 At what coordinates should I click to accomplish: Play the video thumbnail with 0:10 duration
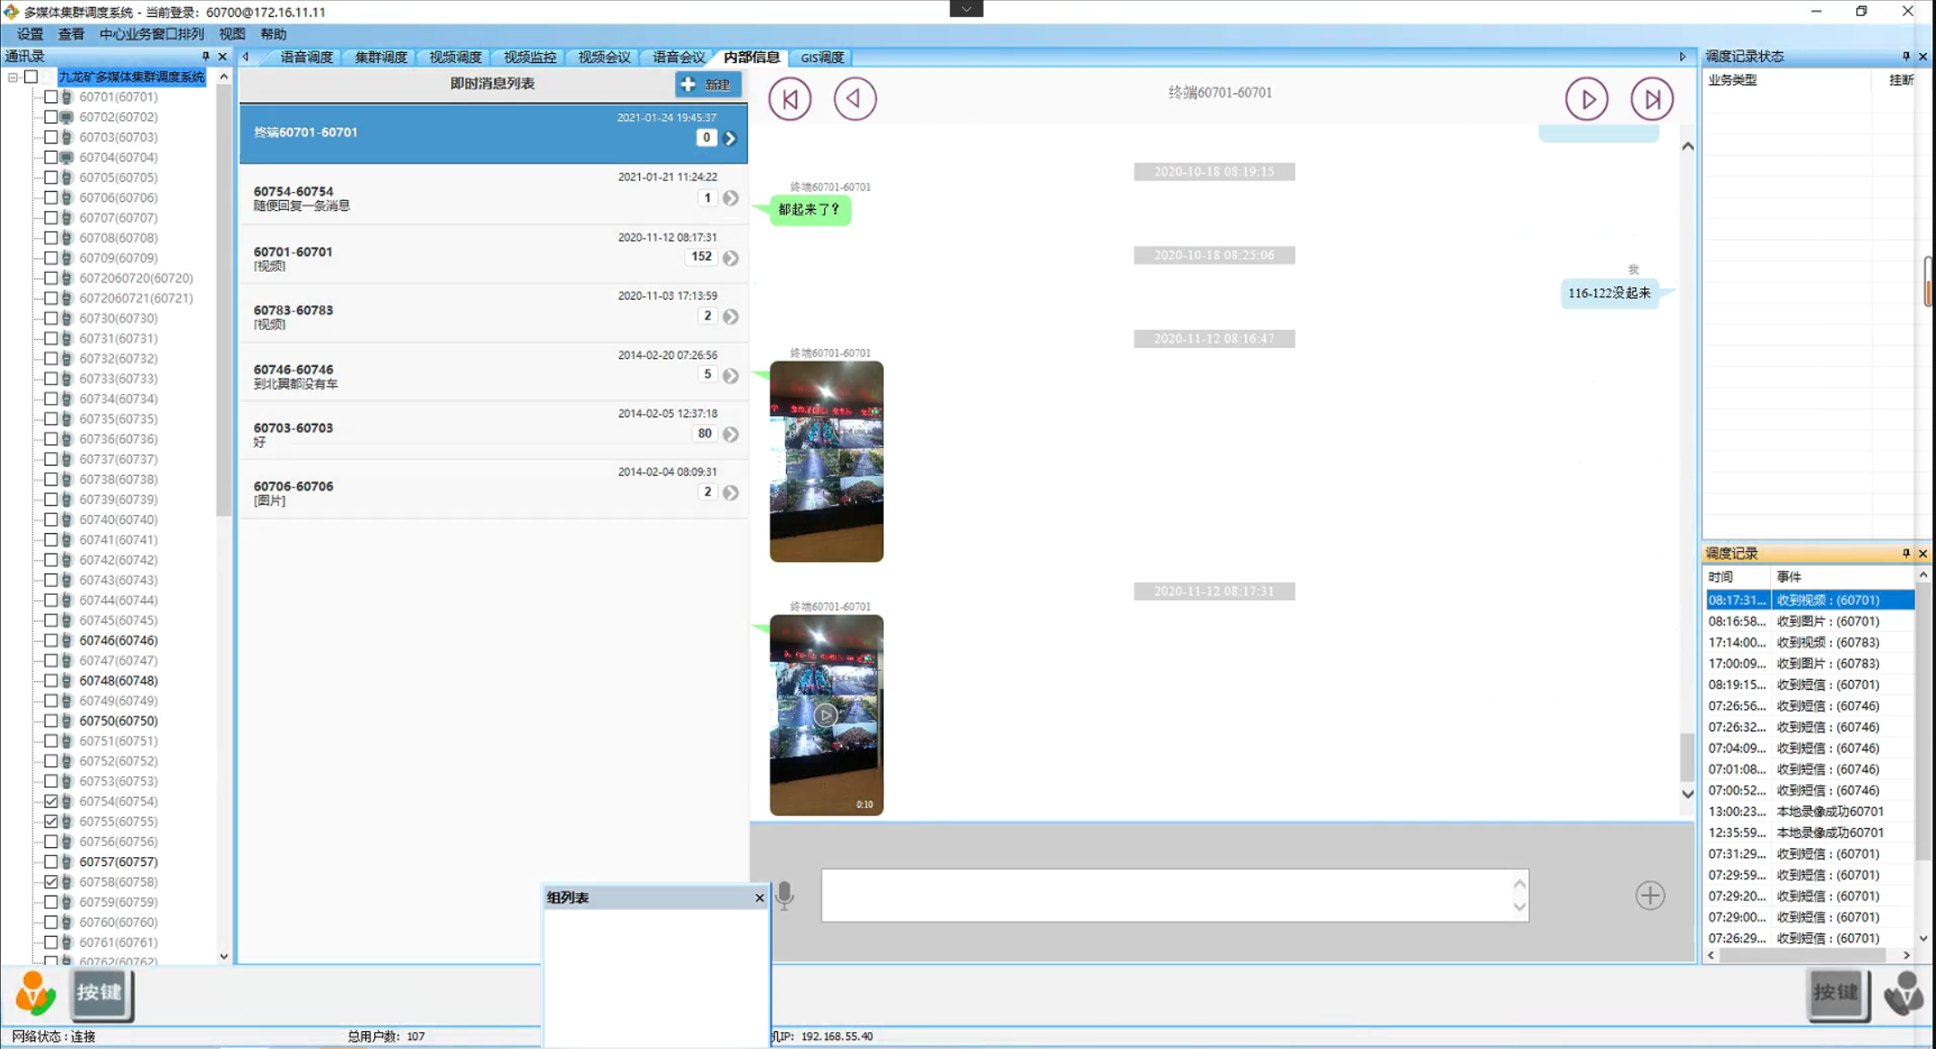pos(826,715)
